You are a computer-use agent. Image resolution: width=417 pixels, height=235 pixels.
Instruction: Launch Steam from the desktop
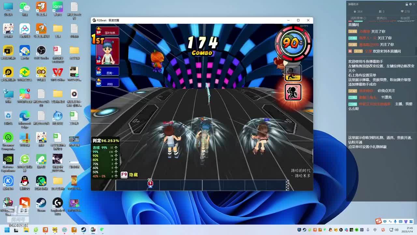point(41,203)
